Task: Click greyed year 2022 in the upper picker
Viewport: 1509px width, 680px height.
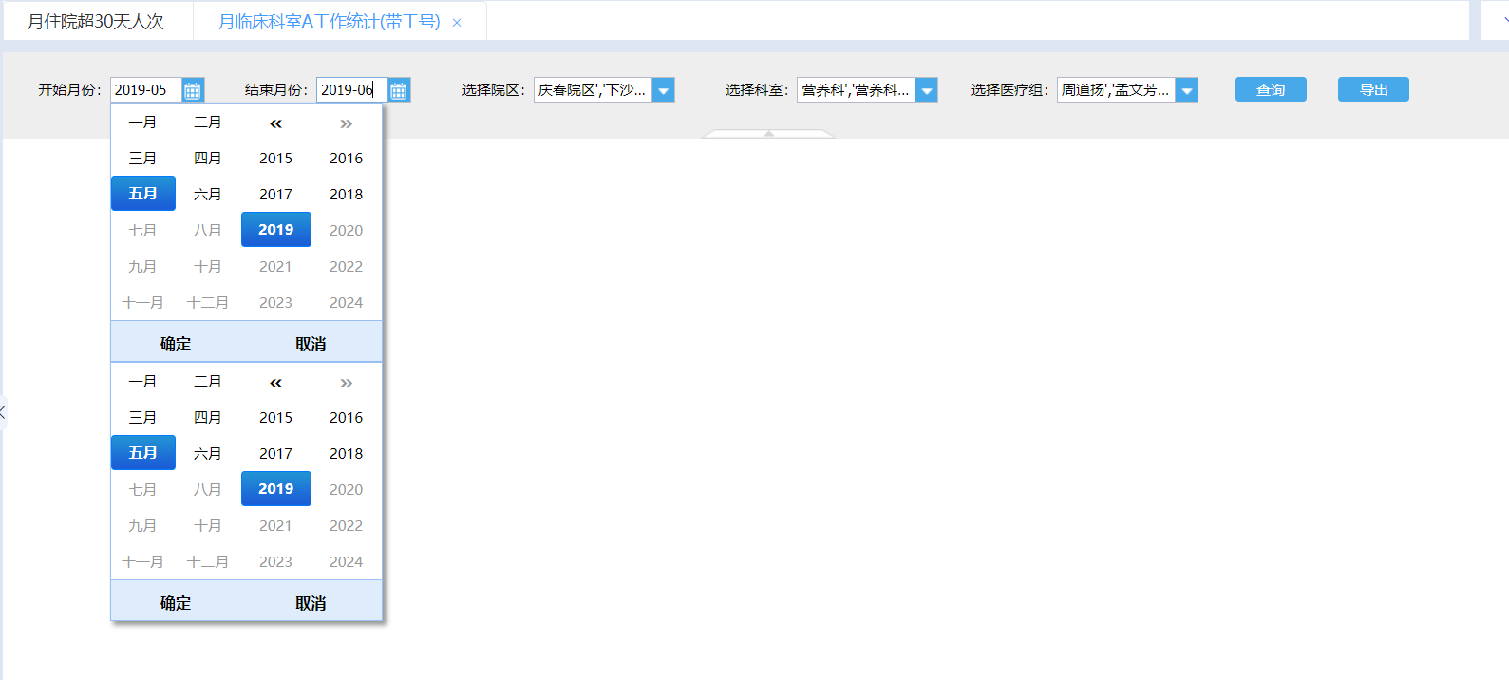Action: (x=346, y=267)
